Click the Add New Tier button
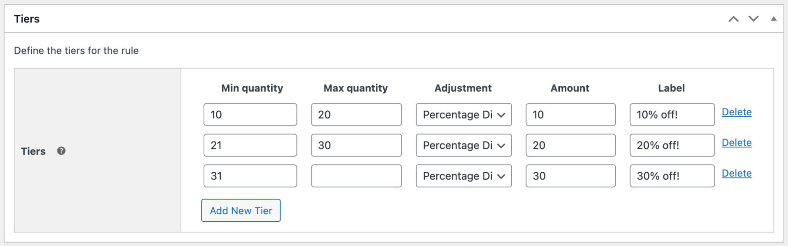The width and height of the screenshot is (788, 246). pos(241,210)
